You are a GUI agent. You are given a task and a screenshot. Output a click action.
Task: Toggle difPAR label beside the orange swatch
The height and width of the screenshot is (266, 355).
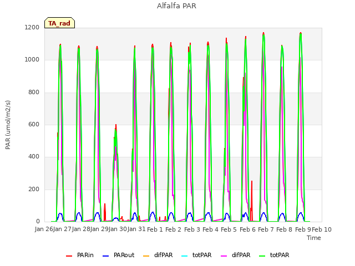[164, 255]
